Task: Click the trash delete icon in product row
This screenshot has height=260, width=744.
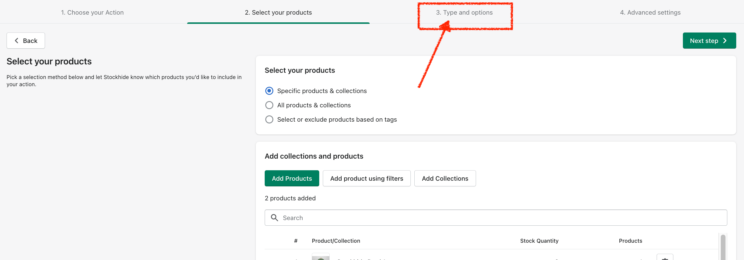Action: click(x=665, y=258)
